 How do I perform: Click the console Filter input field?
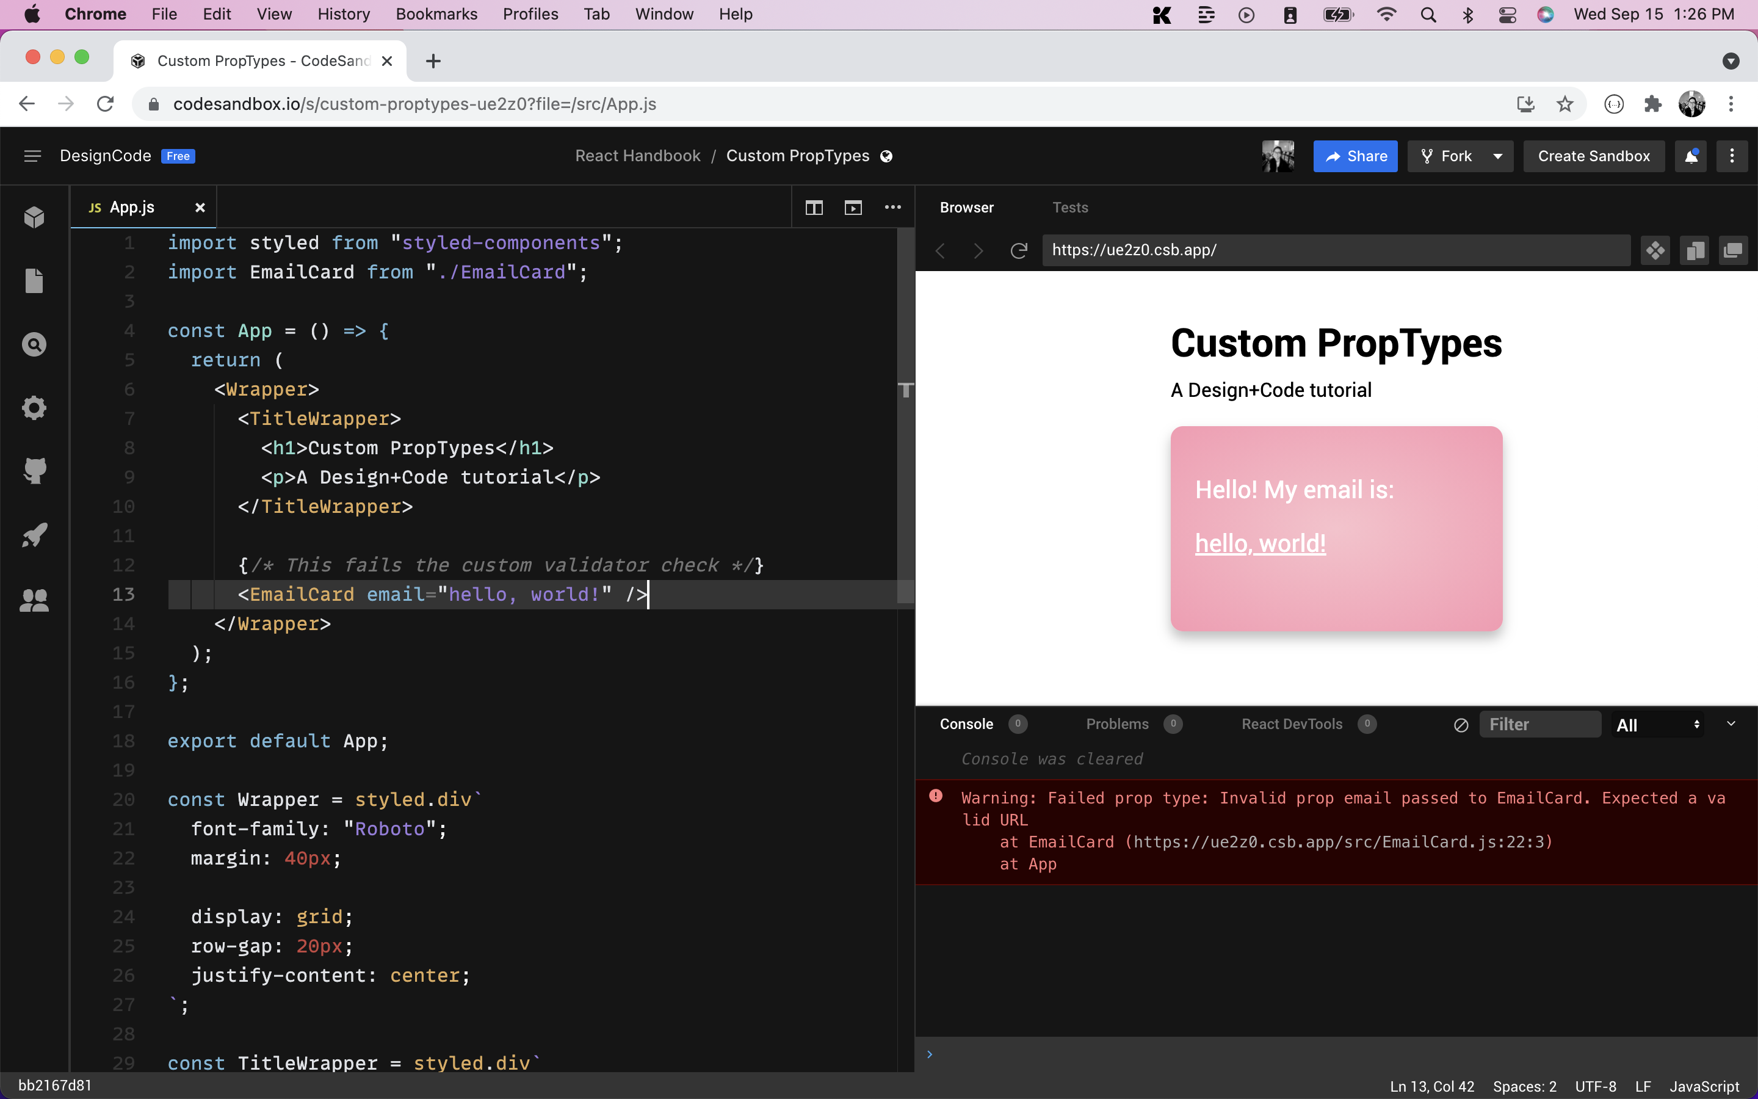point(1539,725)
